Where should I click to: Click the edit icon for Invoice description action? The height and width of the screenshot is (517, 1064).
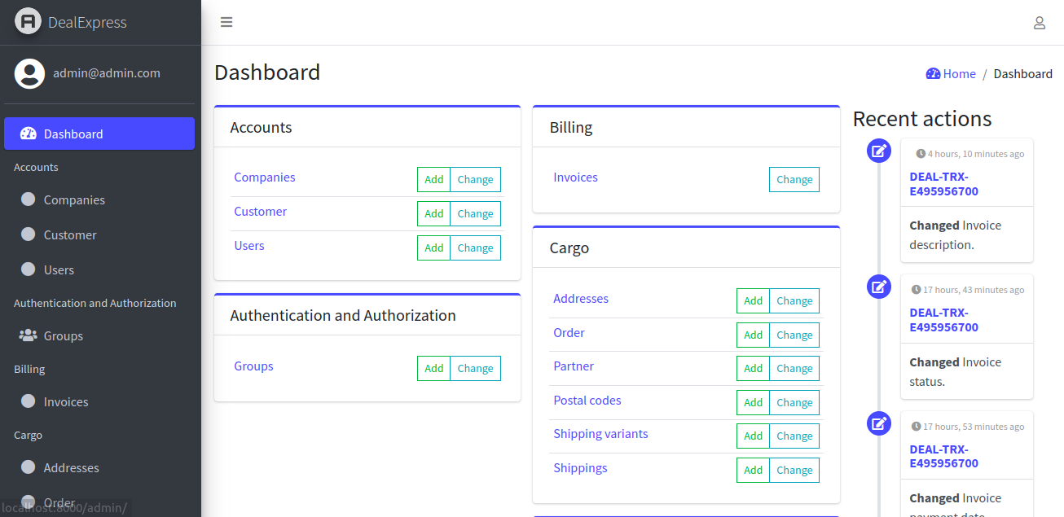tap(878, 151)
